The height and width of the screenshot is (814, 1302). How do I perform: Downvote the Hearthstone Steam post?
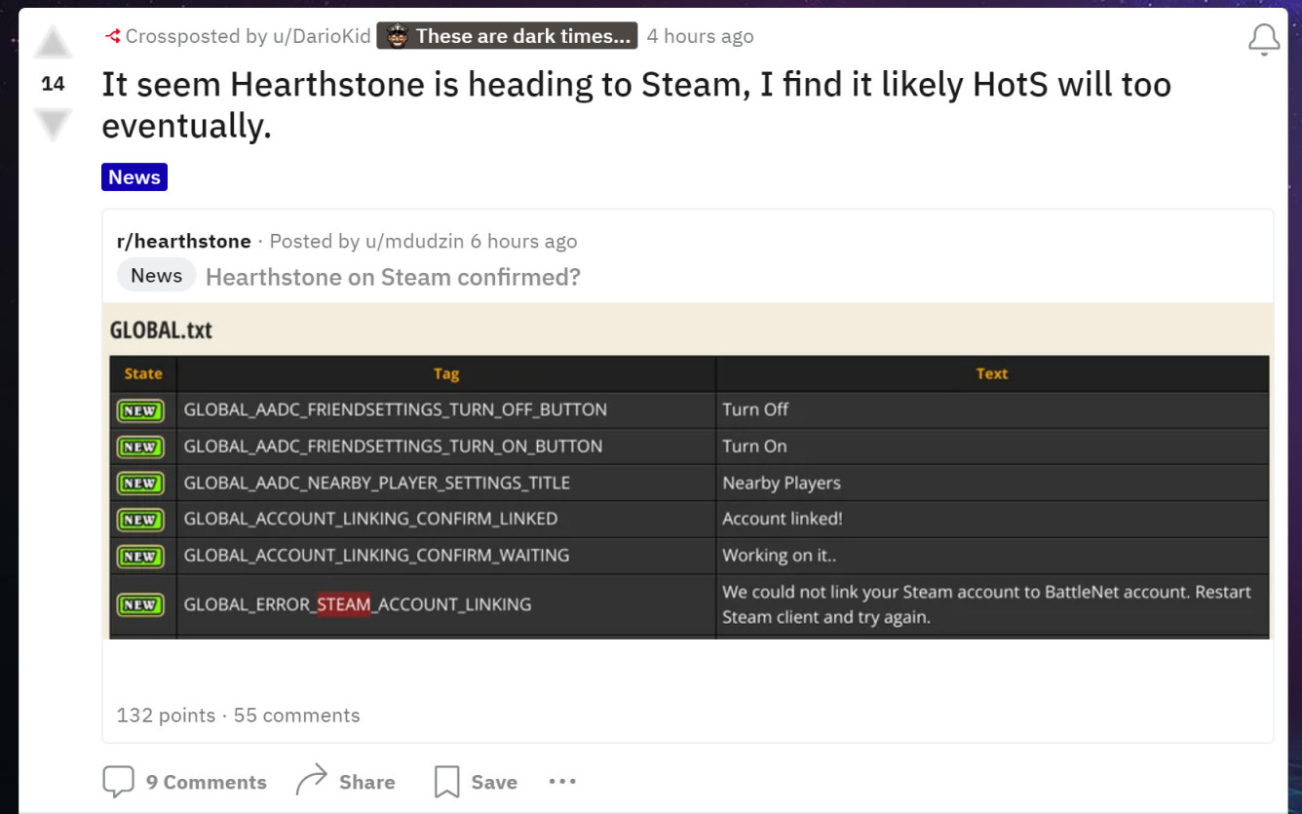pyautogui.click(x=53, y=125)
